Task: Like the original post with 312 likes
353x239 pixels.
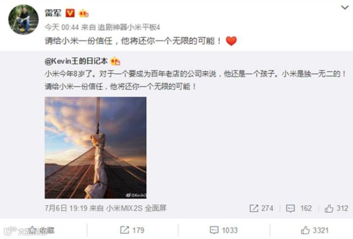Action: point(336,208)
